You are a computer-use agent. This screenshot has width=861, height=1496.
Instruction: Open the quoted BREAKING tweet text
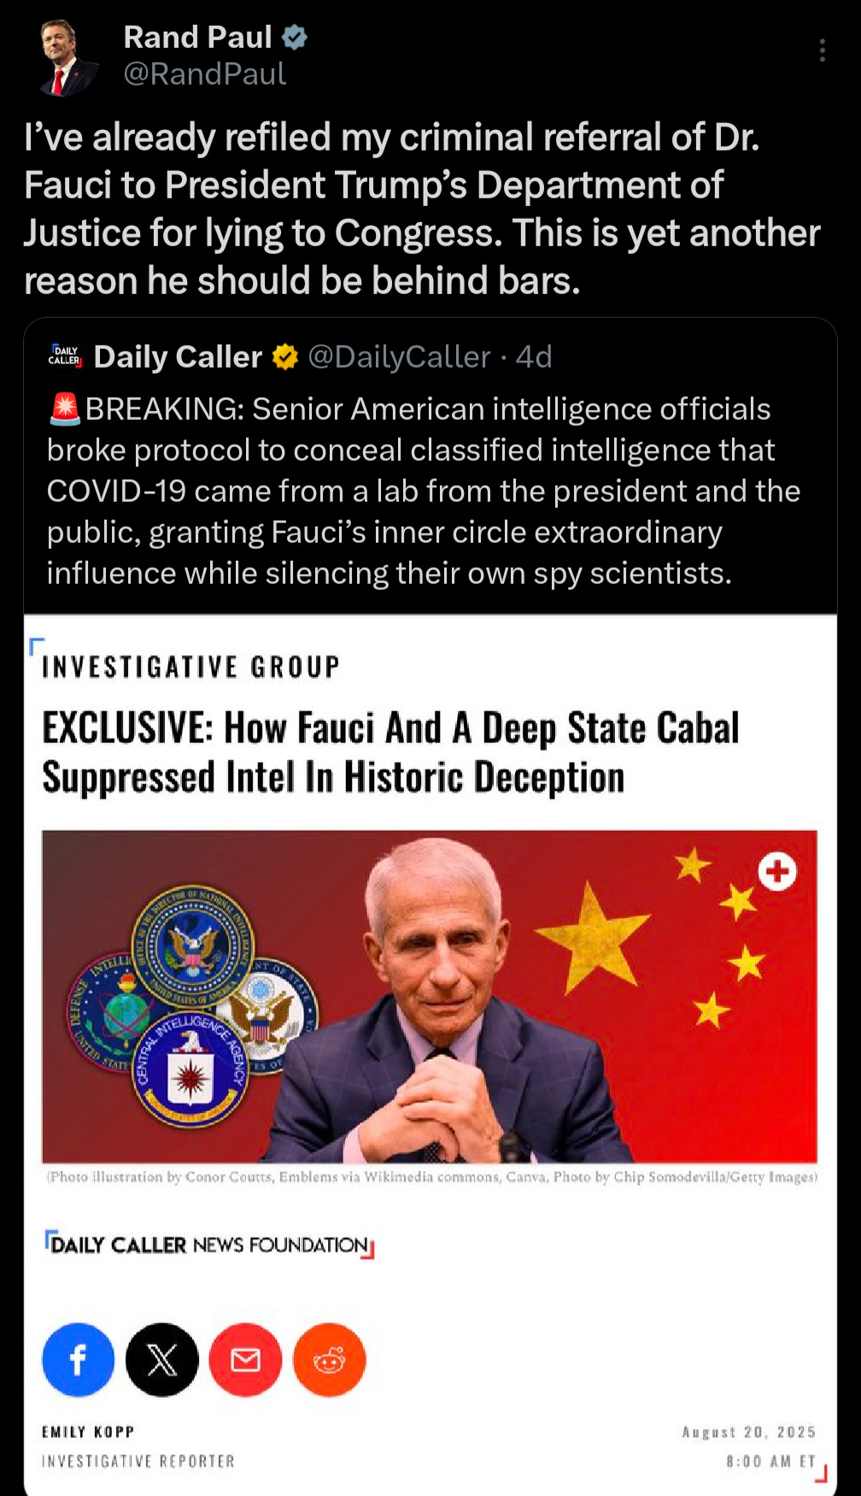tap(424, 491)
